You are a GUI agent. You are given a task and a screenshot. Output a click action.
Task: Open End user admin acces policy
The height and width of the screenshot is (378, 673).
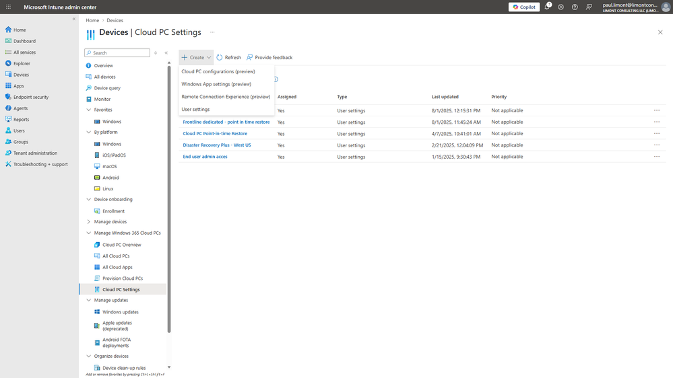[205, 157]
